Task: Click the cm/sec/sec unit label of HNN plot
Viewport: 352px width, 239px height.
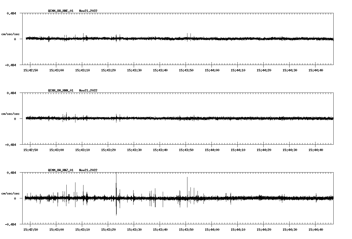Action: pos(10,114)
